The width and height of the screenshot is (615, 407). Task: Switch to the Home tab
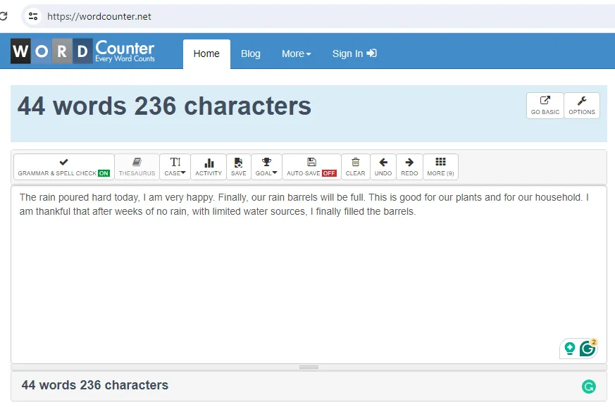[206, 54]
